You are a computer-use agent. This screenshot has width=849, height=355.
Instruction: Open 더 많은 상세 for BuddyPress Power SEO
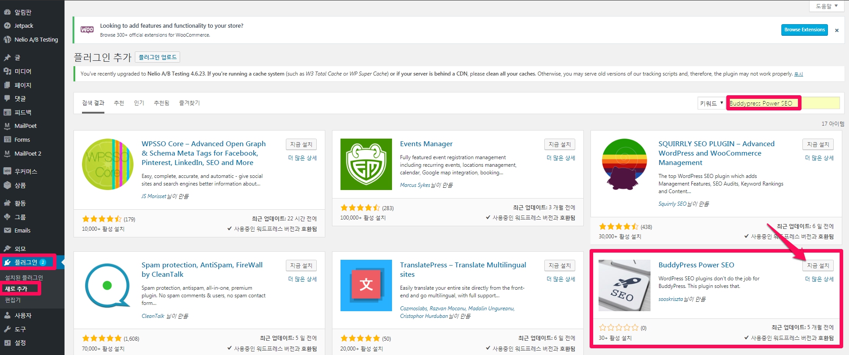point(819,279)
